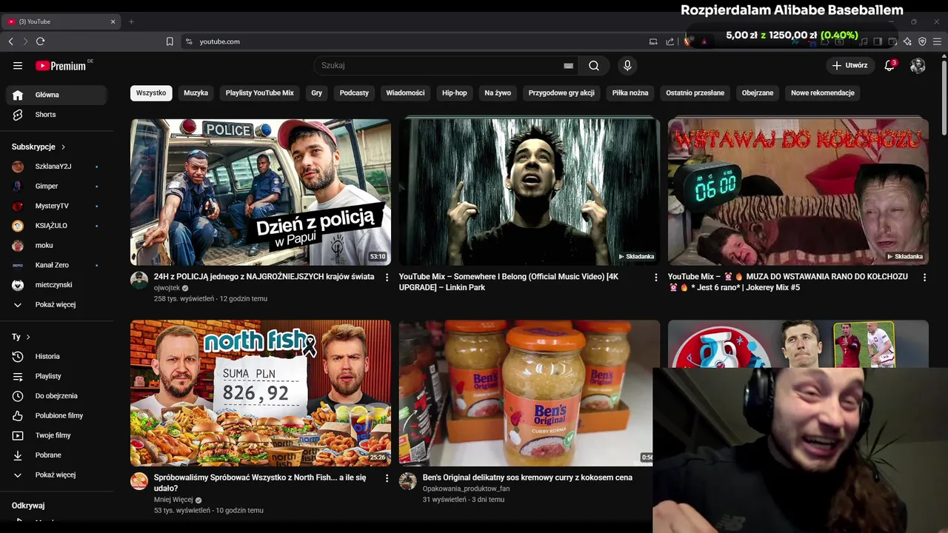Open Kanał Zero subscription
948x533 pixels.
(x=58, y=265)
